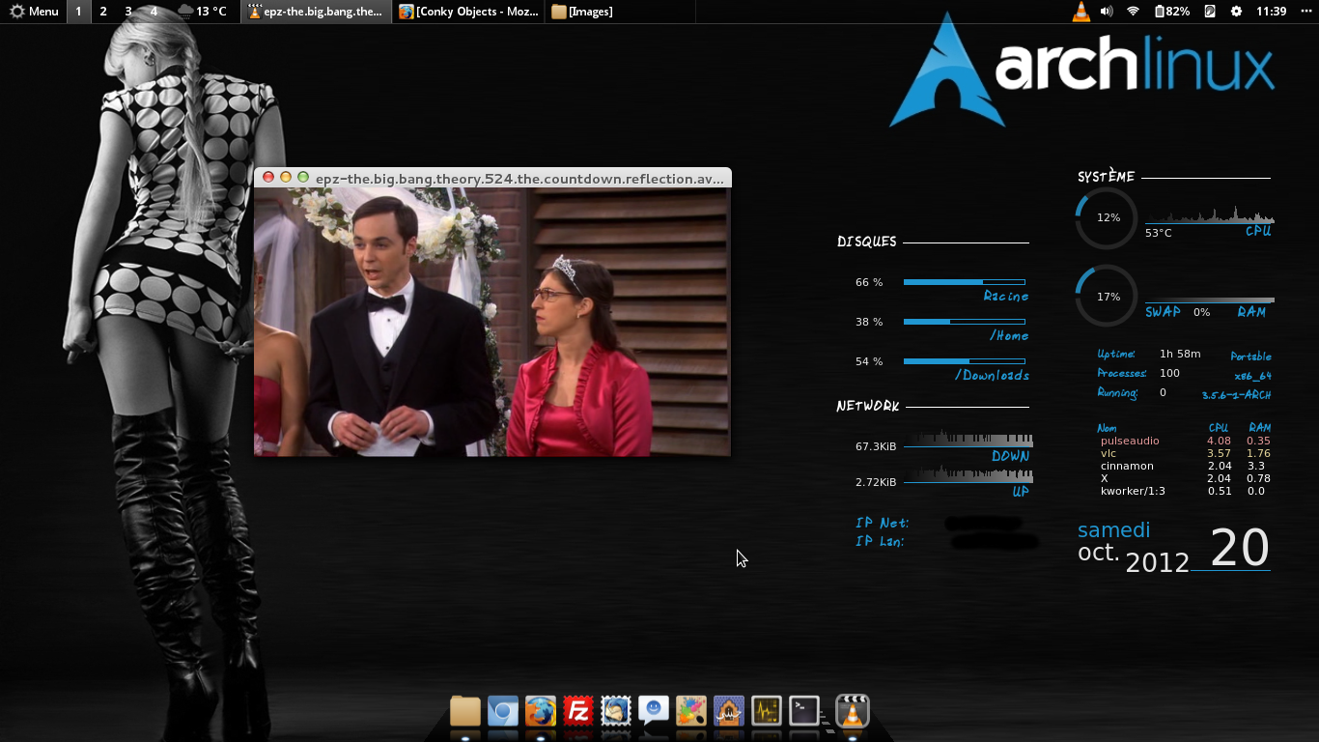This screenshot has height=742, width=1319.
Task: Switch to workspace 3
Action: [128, 12]
